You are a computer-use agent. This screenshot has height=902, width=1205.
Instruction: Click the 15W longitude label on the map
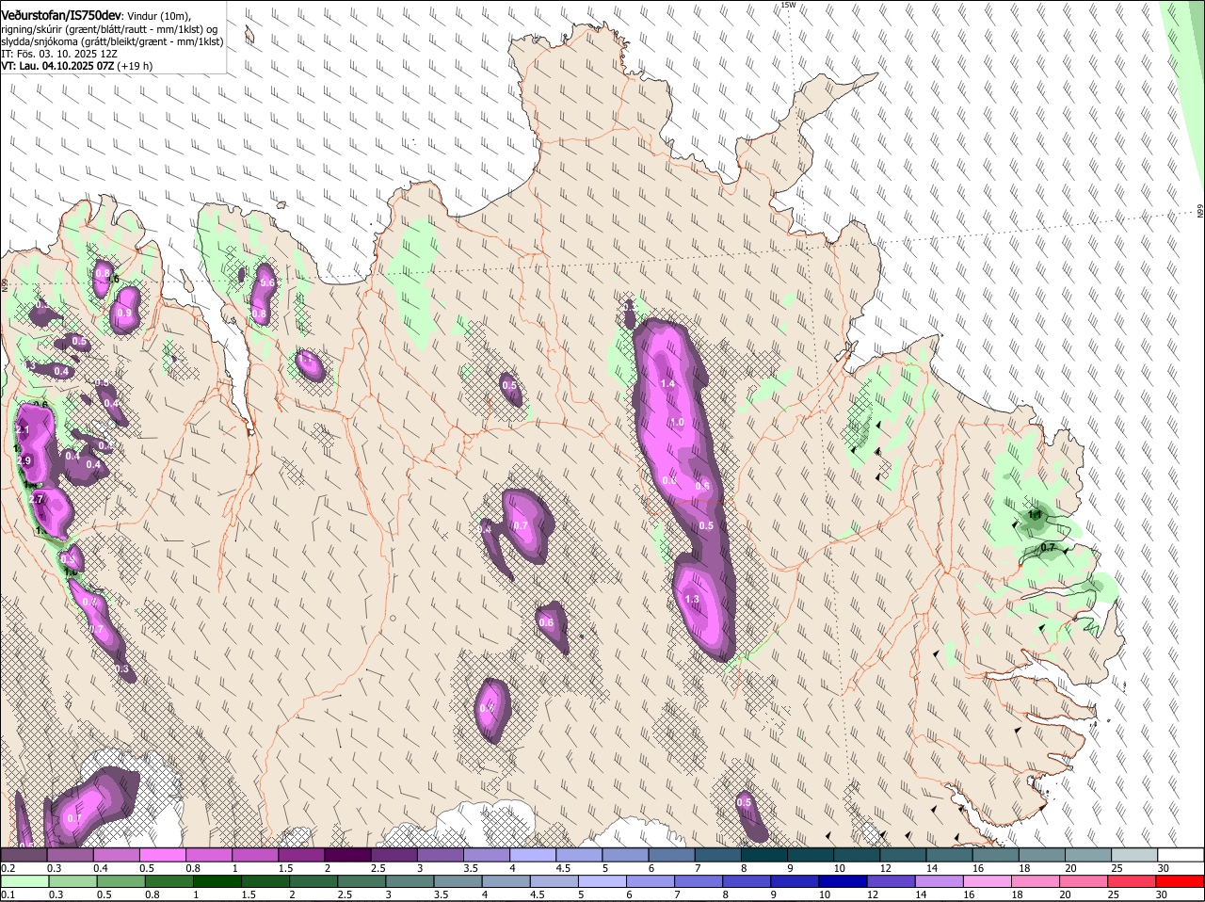click(788, 5)
